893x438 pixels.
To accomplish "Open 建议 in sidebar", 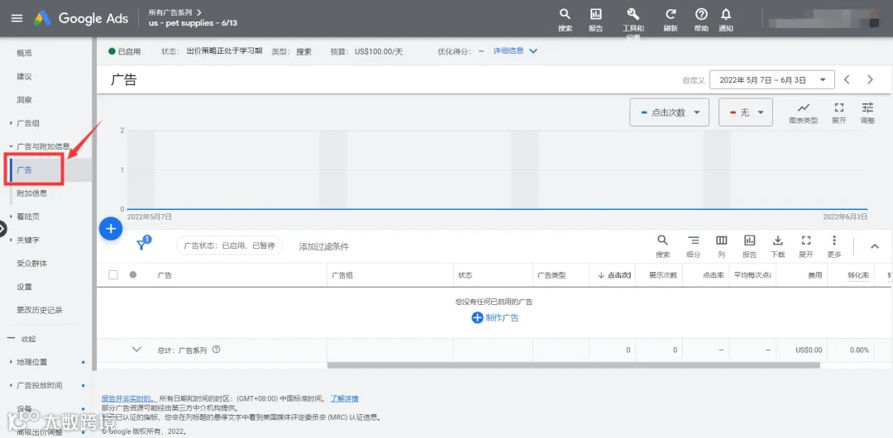I will click(x=25, y=76).
